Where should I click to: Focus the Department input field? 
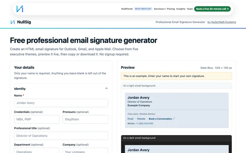pos(37,150)
